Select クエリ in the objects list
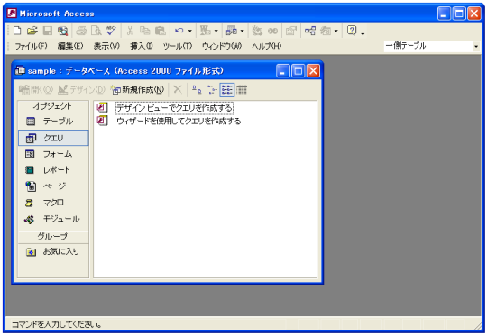This screenshot has width=487, height=335. click(53, 138)
